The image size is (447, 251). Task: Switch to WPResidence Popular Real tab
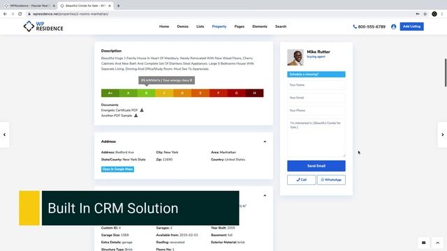click(x=29, y=6)
